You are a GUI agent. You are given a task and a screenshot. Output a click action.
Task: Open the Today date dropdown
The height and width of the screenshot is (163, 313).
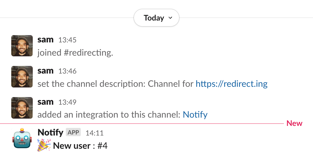(156, 18)
